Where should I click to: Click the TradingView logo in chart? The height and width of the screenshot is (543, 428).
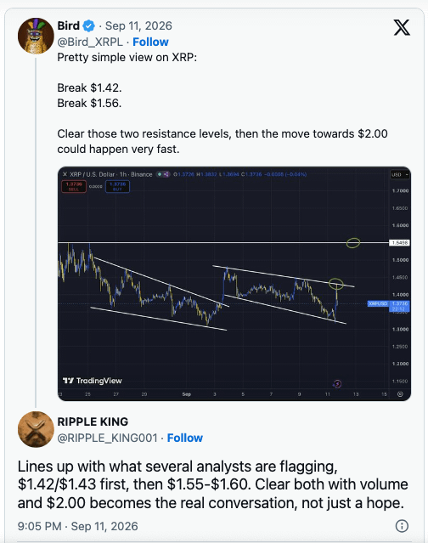93,381
